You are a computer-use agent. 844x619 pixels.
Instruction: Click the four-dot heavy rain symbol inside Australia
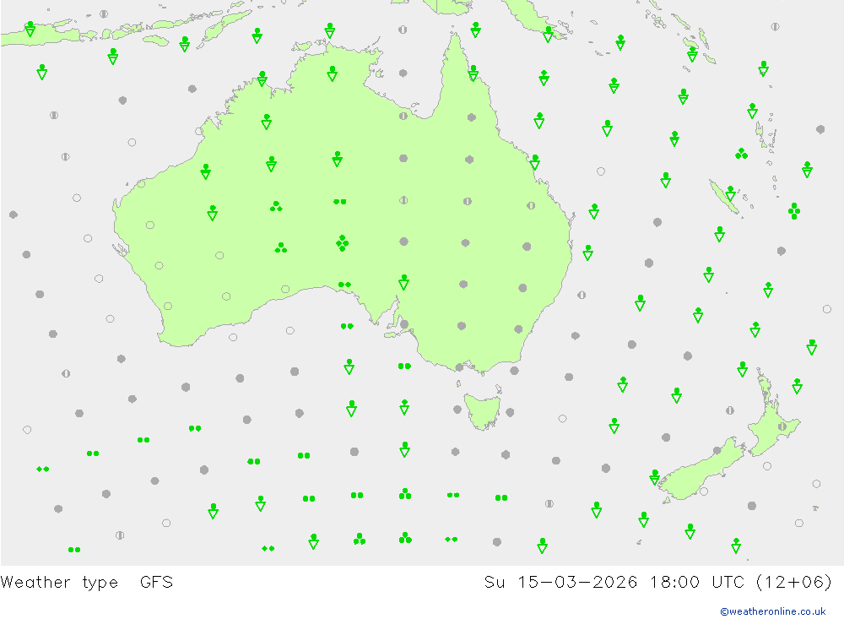coord(343,243)
